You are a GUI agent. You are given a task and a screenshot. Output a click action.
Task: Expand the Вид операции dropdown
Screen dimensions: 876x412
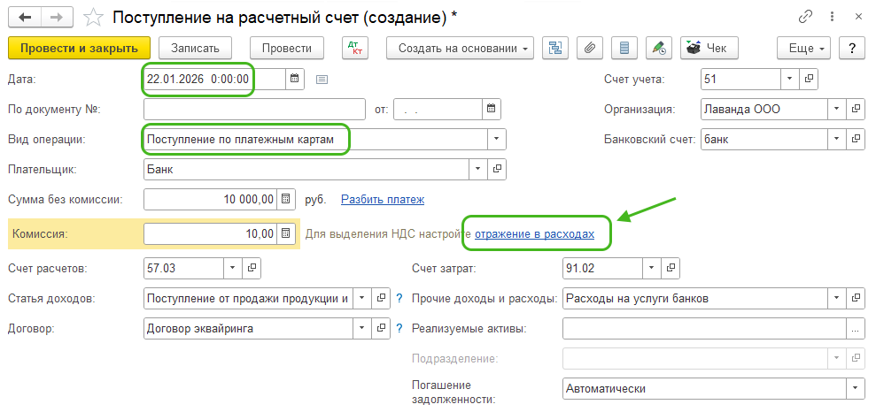pyautogui.click(x=496, y=139)
